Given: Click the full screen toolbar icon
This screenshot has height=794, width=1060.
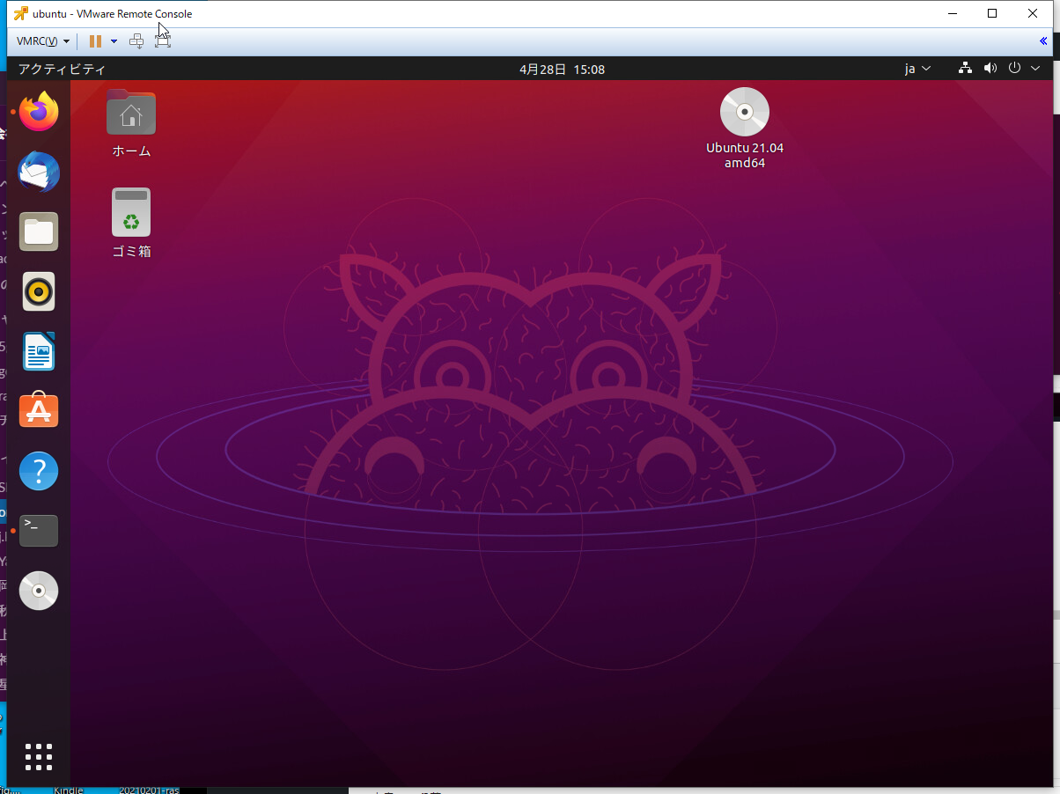Looking at the screenshot, I should point(162,41).
